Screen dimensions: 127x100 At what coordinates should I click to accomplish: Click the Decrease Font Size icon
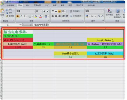(x=47, y=11)
